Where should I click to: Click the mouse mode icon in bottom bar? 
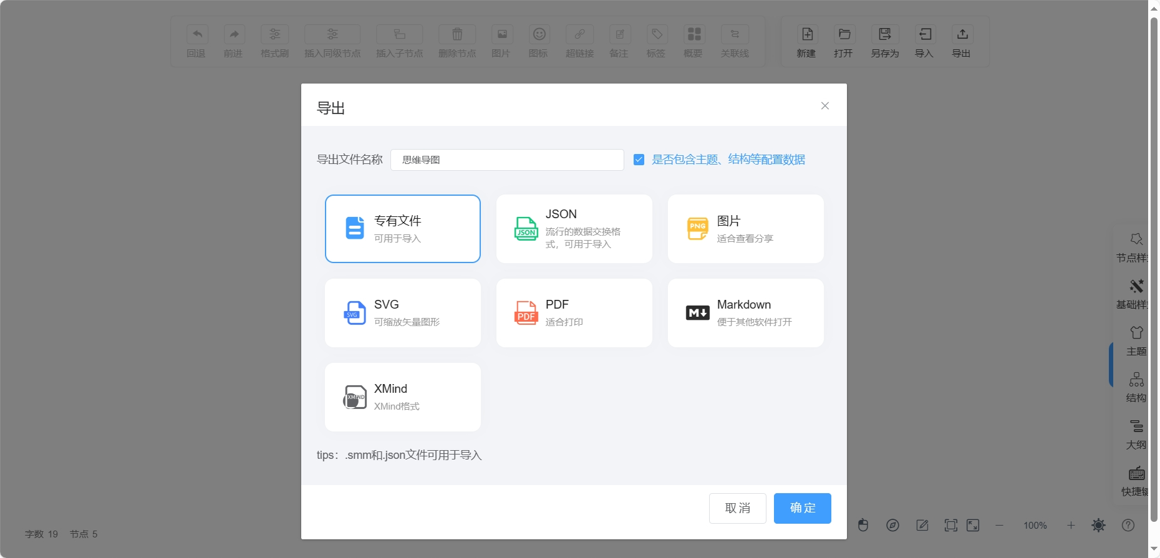[x=863, y=526]
